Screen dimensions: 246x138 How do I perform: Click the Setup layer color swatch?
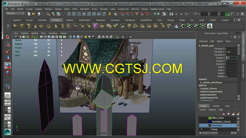210,129
